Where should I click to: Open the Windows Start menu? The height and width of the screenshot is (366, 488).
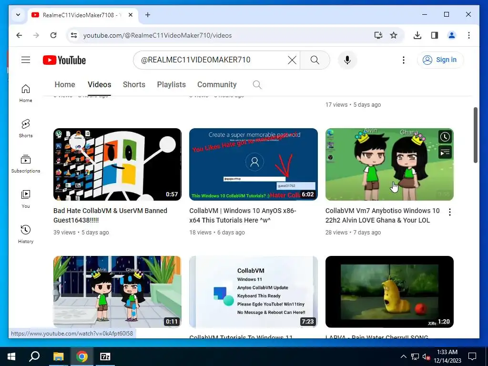pyautogui.click(x=11, y=356)
